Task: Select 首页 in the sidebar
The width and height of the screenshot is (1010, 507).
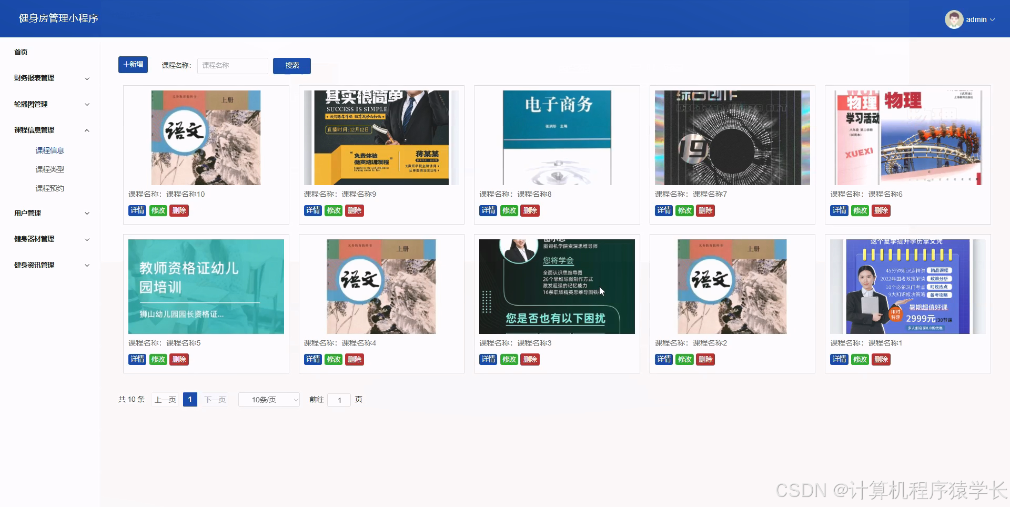Action: (21, 52)
